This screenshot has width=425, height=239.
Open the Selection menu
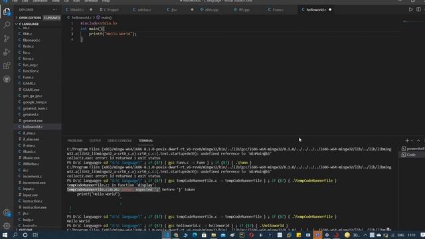(40, 1)
